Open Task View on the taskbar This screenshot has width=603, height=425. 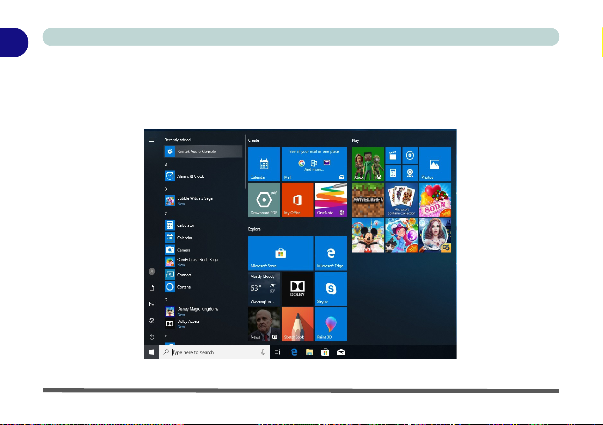(x=277, y=352)
